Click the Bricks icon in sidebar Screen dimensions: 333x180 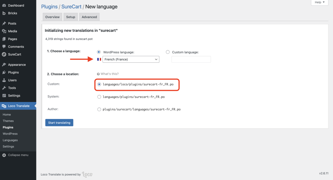[x=4, y=13]
